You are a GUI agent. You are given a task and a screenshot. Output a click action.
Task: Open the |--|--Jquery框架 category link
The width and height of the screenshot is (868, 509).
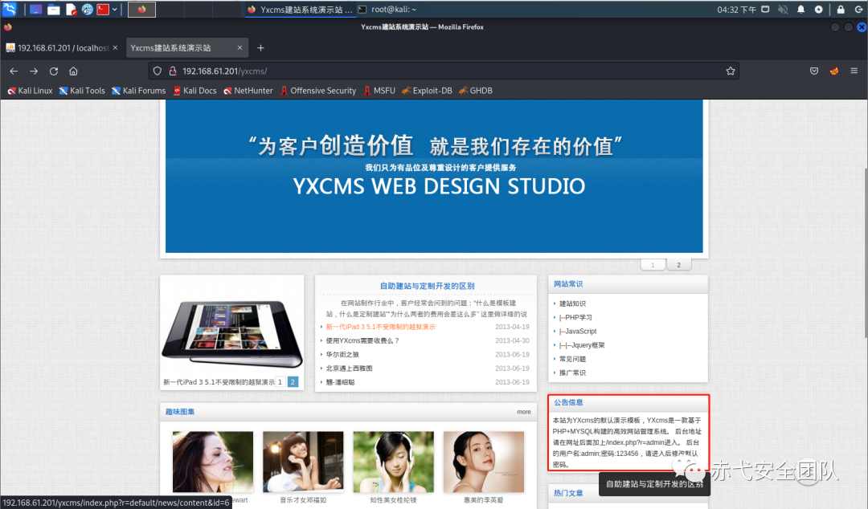582,345
